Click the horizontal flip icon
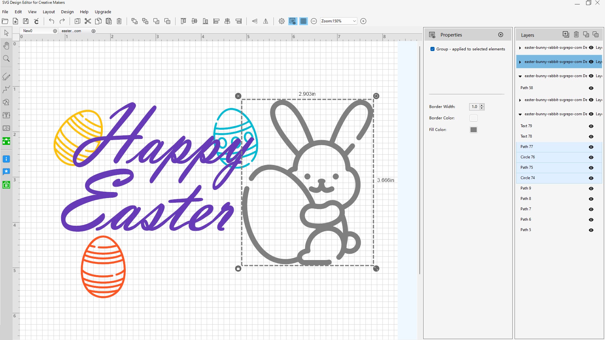605x340 pixels. (266, 21)
